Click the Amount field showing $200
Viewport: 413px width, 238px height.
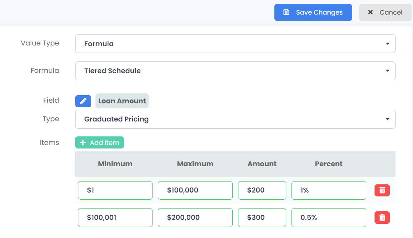click(262, 190)
